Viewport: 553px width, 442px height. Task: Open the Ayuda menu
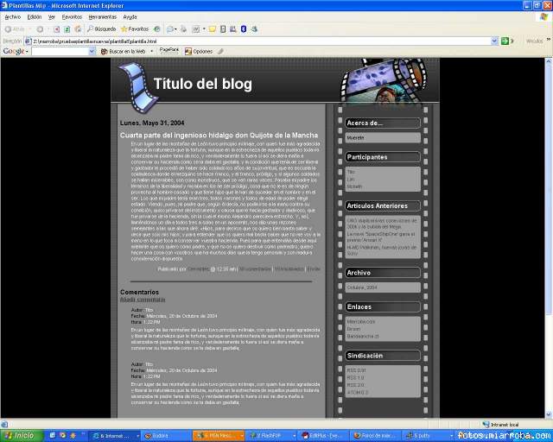coord(130,17)
